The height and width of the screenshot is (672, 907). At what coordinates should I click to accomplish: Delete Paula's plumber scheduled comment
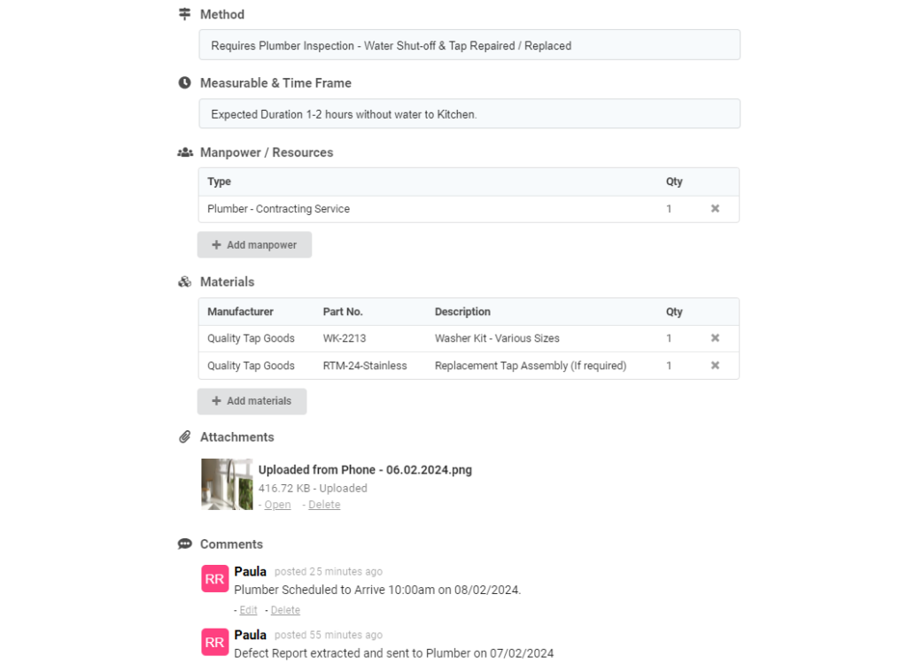(285, 610)
